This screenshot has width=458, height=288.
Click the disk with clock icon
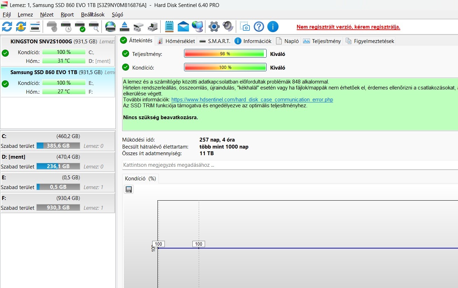tap(66, 27)
